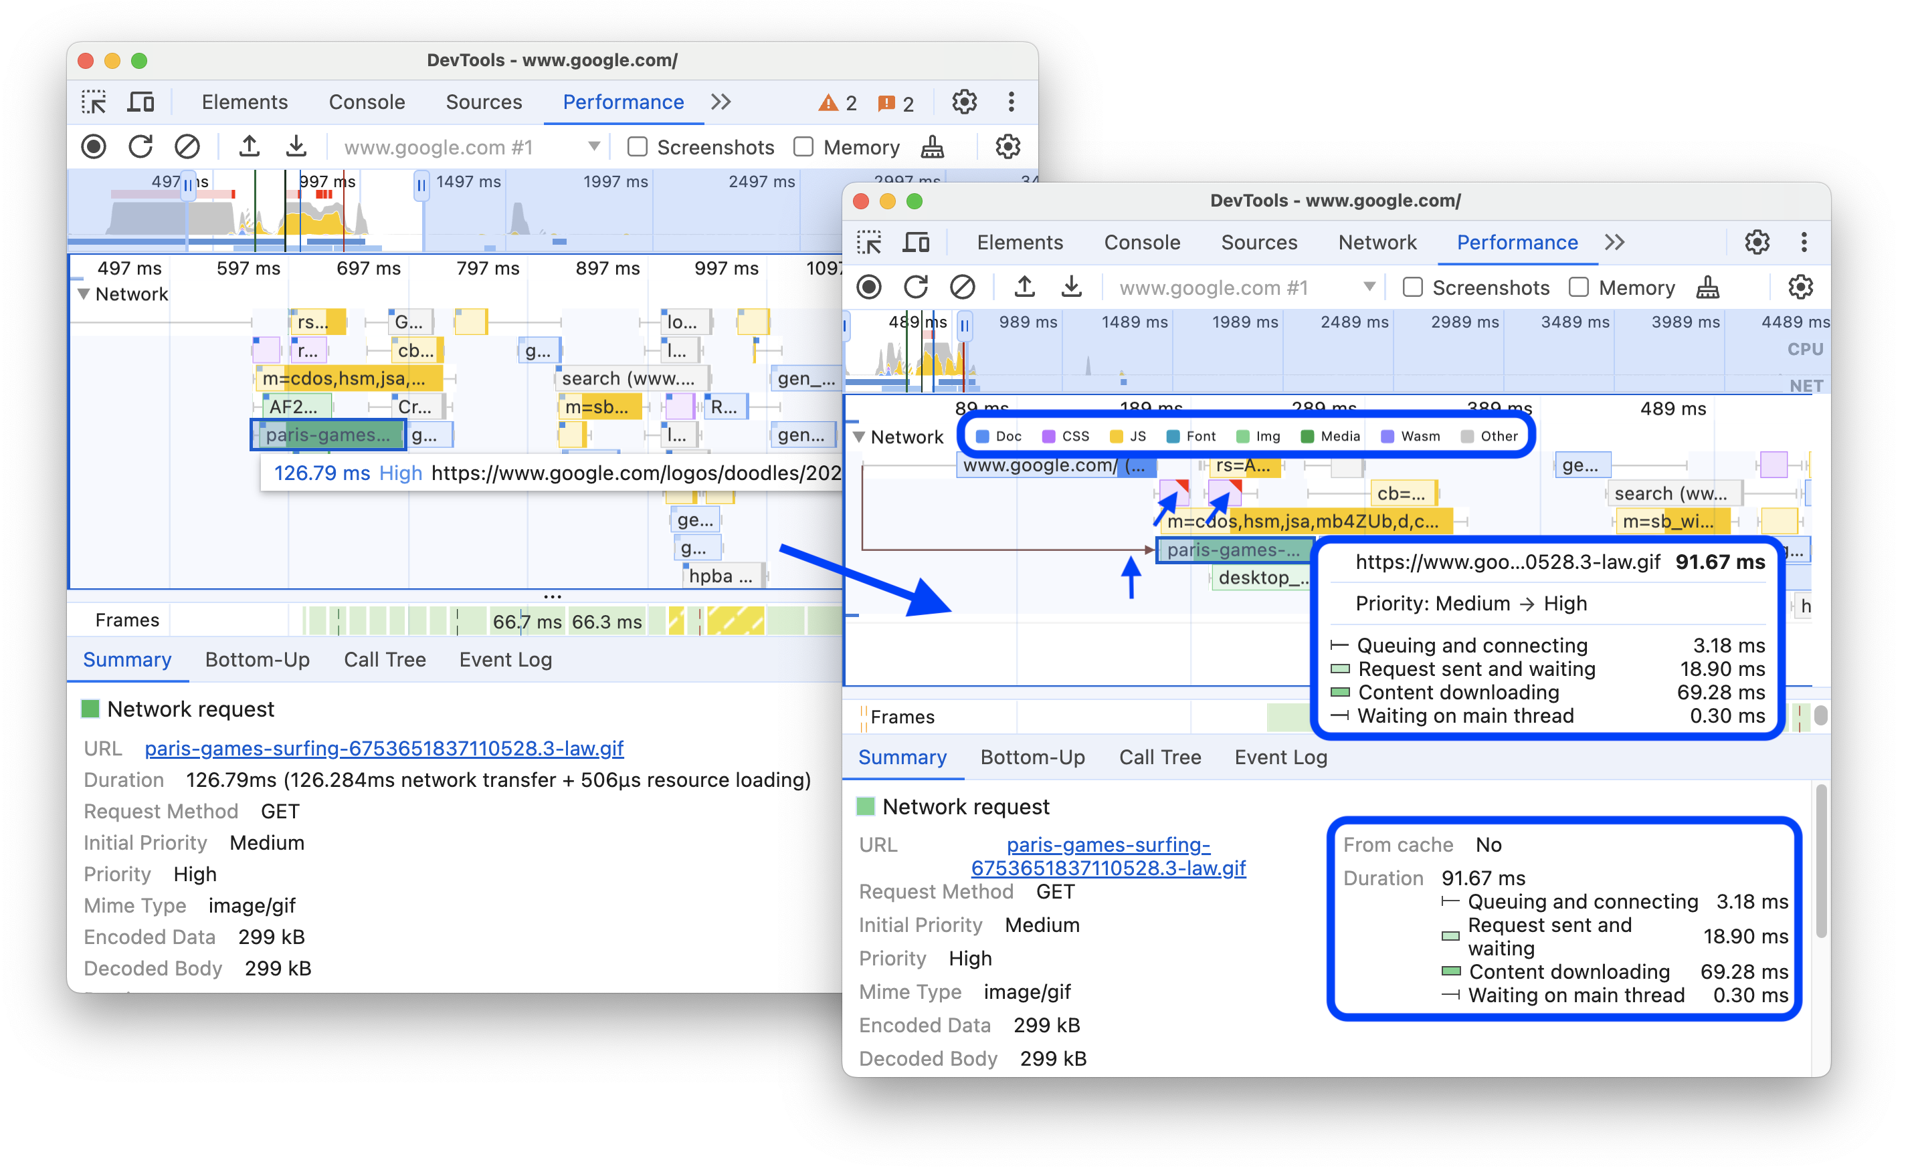The height and width of the screenshot is (1168, 1916).
Task: Click the paris-games timeline marker
Action: (324, 437)
